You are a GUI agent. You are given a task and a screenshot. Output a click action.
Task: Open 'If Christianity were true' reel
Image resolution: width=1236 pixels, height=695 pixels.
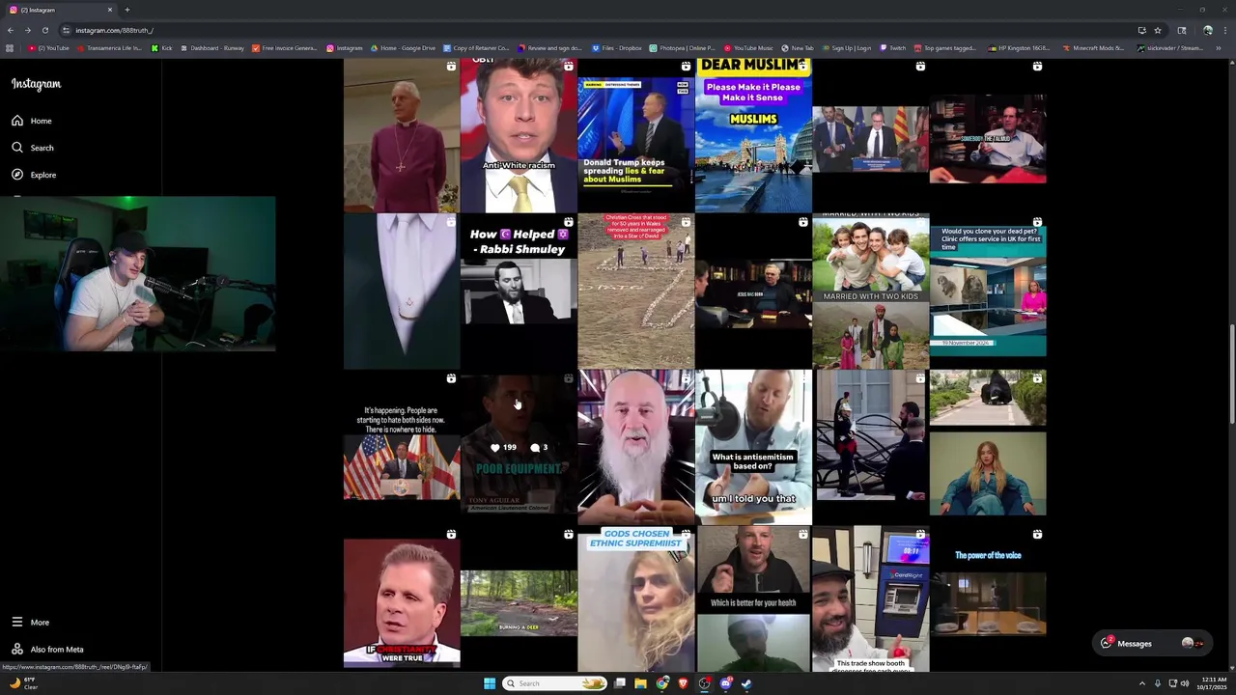pos(402,598)
